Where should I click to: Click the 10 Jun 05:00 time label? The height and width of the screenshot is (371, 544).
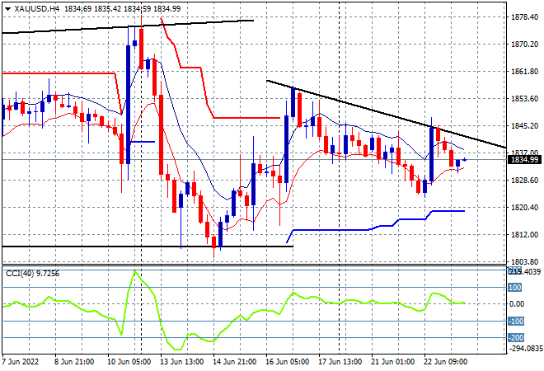(x=129, y=362)
